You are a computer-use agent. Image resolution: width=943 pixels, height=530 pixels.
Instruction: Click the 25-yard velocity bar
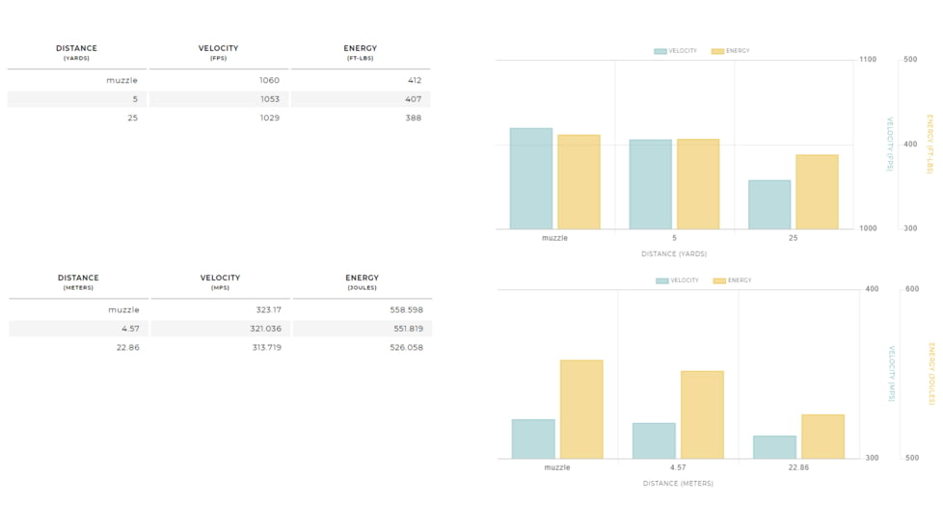click(769, 204)
